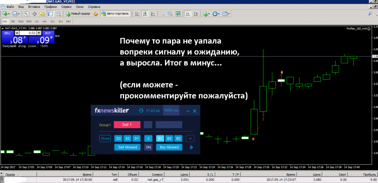Select the M5 timeframe button
The height and width of the screenshot is (183, 378).
(13, 22)
